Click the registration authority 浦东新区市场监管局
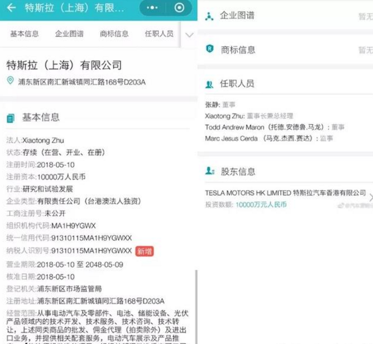Screen dimensions: 373x344 click(x=69, y=289)
